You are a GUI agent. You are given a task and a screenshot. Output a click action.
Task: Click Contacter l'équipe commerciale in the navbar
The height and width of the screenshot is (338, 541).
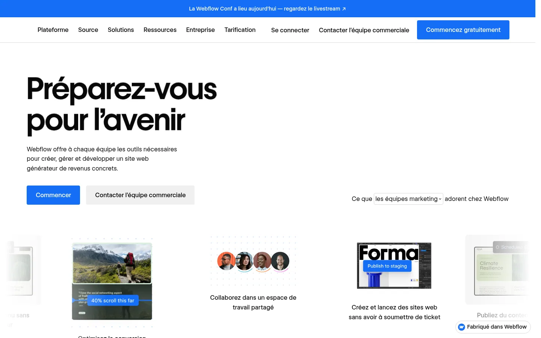point(364,30)
